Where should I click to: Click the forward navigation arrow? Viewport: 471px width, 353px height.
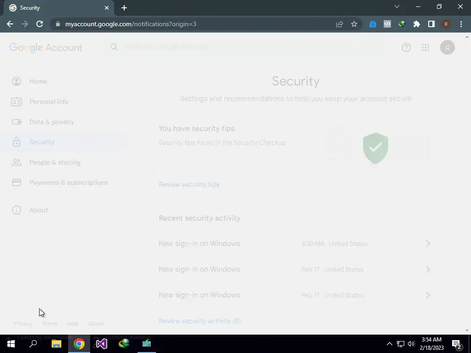tap(25, 24)
